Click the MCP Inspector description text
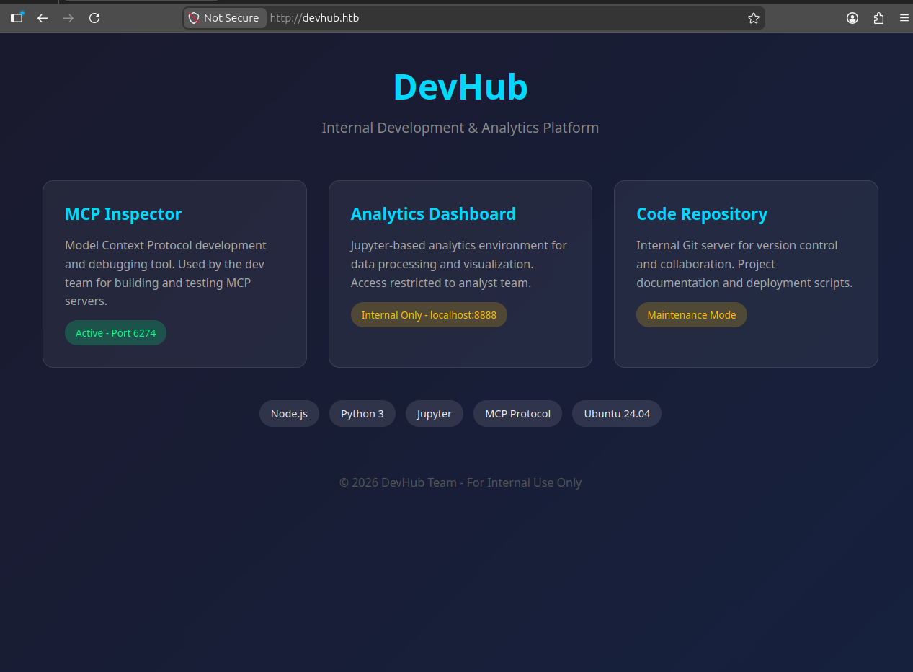 pyautogui.click(x=166, y=273)
